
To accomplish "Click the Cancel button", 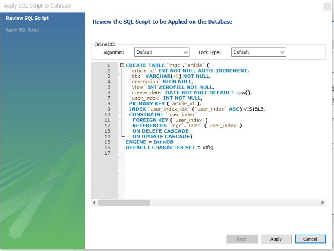I will 310,239.
